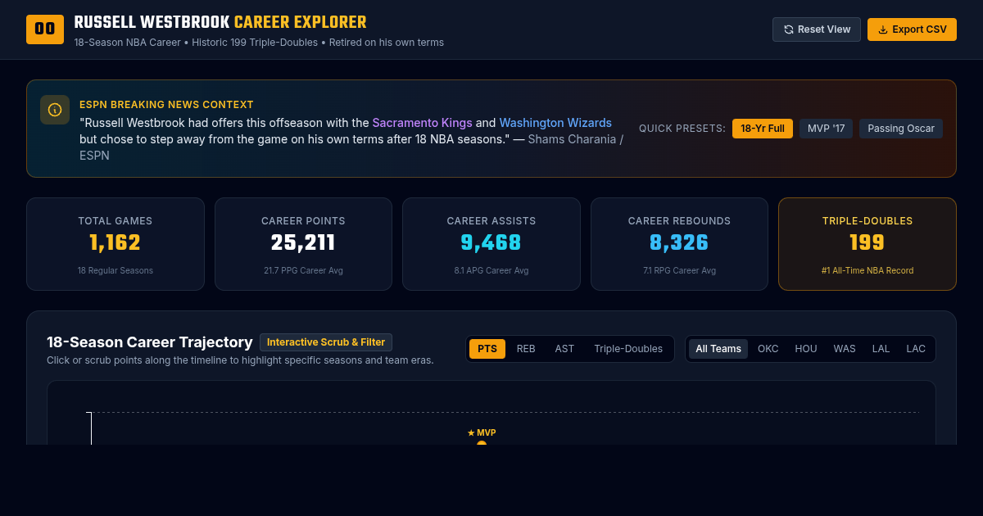Export career data as CSV

tap(912, 29)
